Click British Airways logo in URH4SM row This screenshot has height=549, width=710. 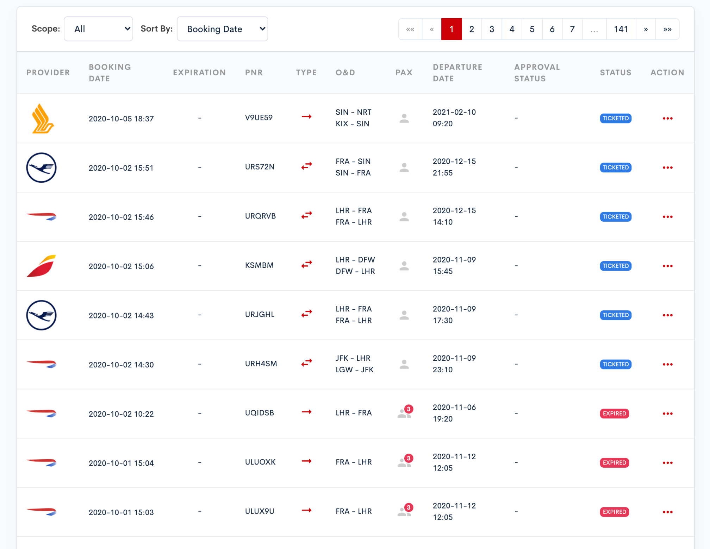click(42, 364)
